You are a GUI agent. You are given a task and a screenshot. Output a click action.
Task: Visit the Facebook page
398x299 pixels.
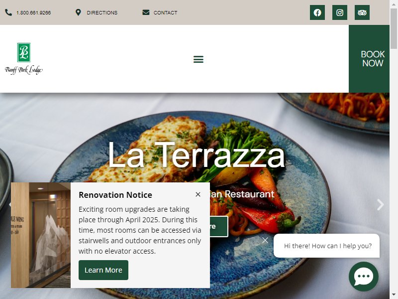pyautogui.click(x=317, y=12)
